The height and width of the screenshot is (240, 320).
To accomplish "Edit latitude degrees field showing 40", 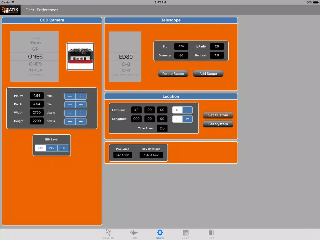I will [x=136, y=110].
